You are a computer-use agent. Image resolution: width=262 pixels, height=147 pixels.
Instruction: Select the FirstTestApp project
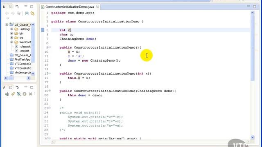click(20, 60)
